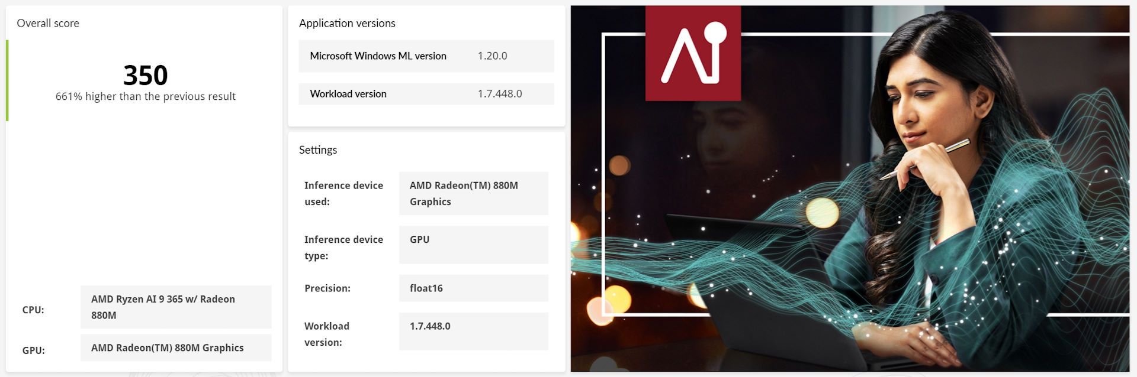Click the 'Precision:' label
The image size is (1137, 377).
click(327, 288)
